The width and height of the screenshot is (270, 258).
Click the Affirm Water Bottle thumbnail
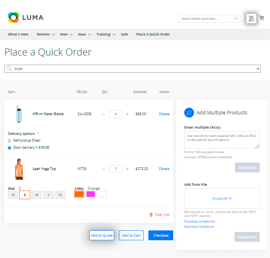coord(19,114)
